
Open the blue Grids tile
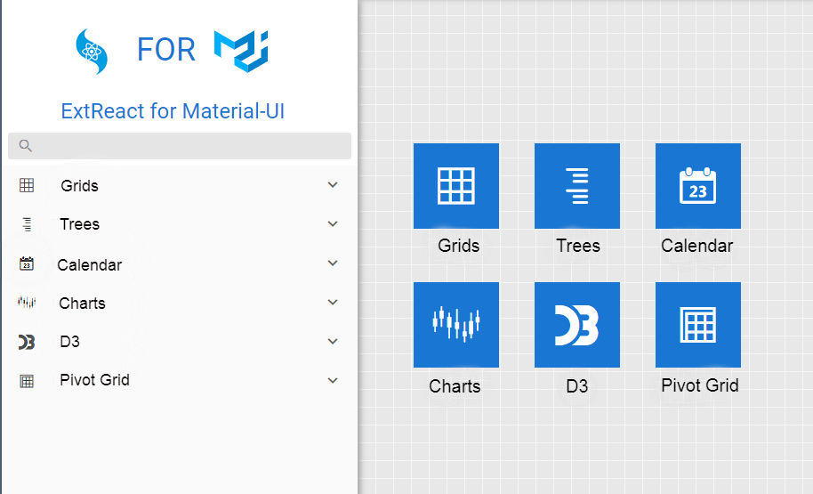click(x=456, y=186)
